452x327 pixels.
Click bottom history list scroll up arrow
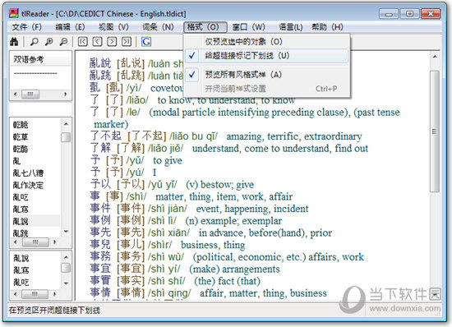tap(66, 257)
